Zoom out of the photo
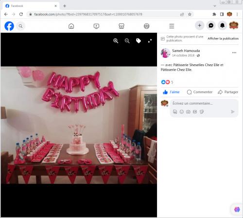The width and height of the screenshot is (243, 218). pos(127,41)
